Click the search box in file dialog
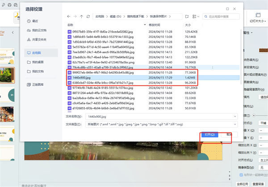This screenshot has height=187, width=268. point(221,17)
